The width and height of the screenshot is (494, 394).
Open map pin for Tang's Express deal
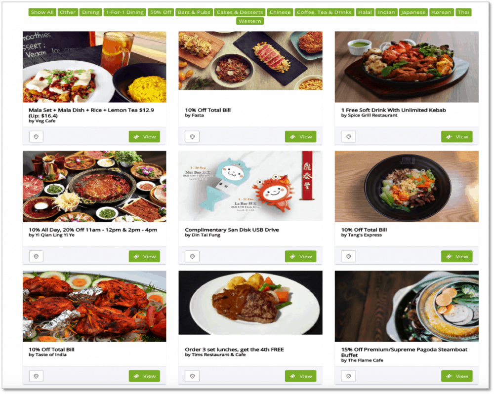pos(348,256)
